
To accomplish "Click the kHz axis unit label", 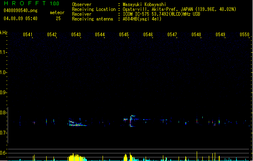I will coord(4,33).
